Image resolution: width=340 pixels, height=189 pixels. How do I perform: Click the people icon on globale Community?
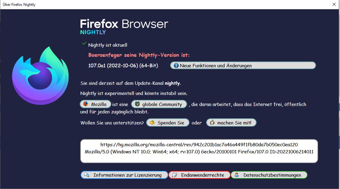point(137,104)
